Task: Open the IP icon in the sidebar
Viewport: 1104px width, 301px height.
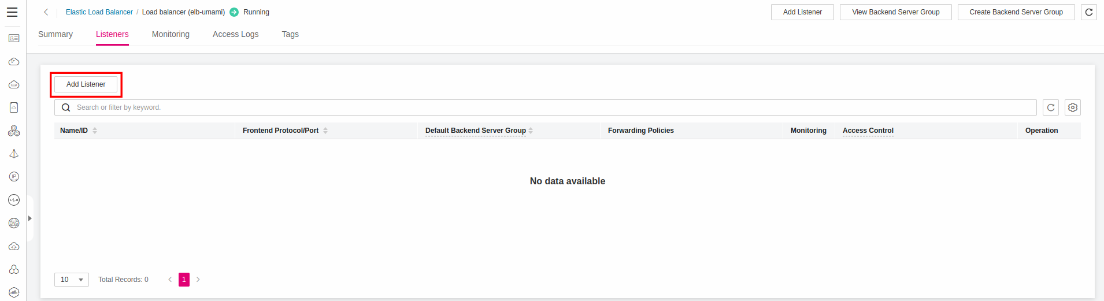Action: (14, 177)
